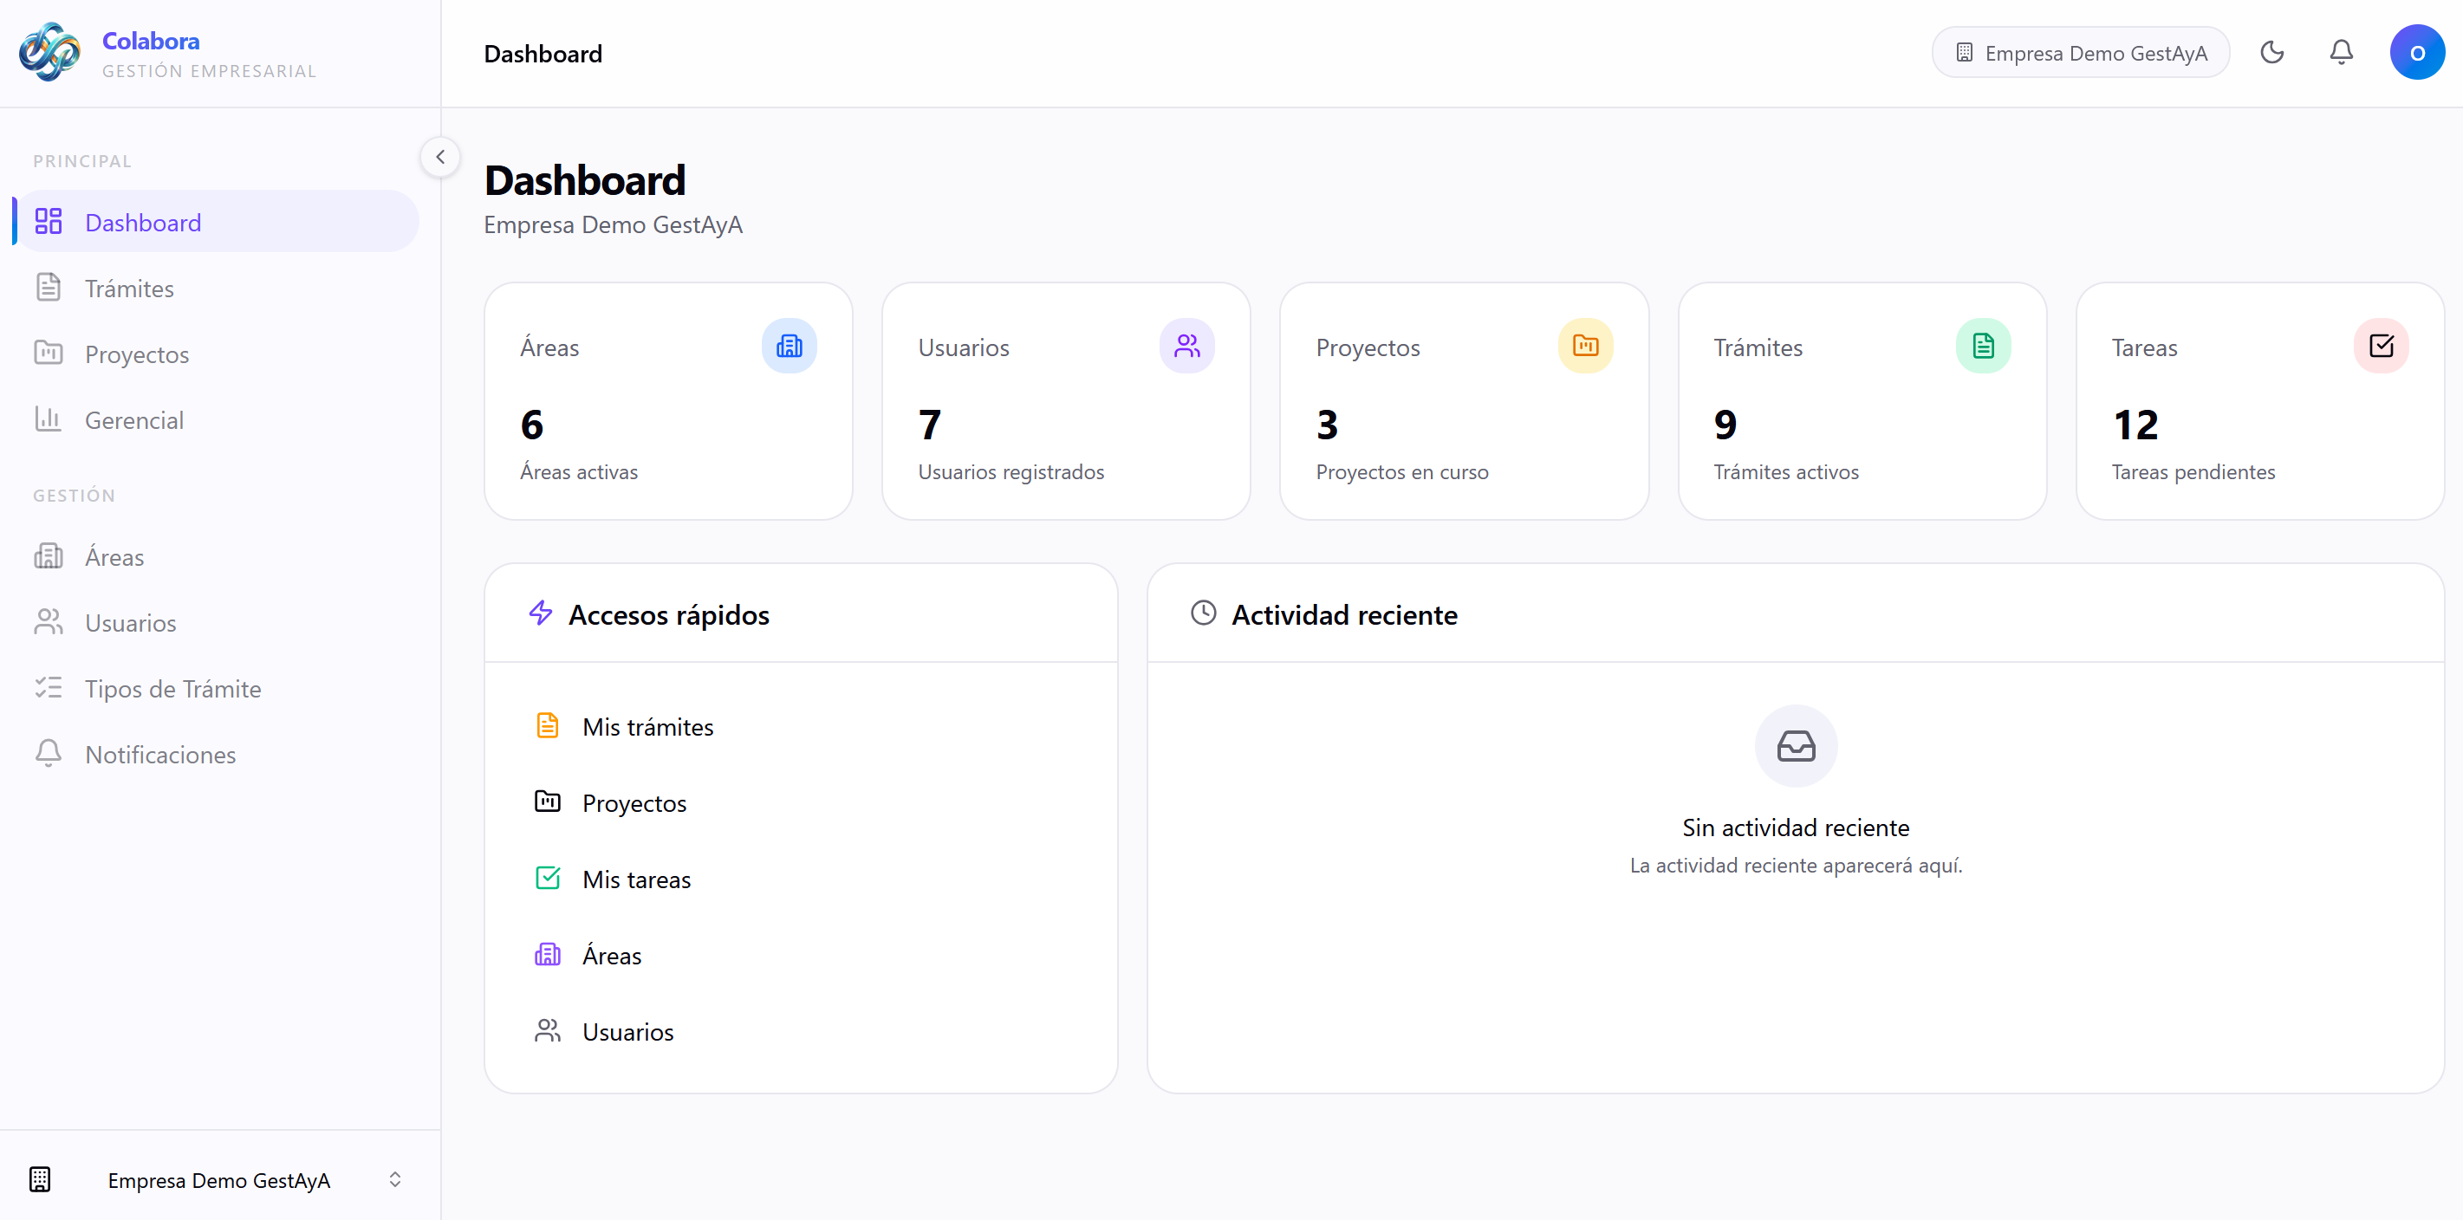Click the Áreas building icon on stats card
Screen dimensions: 2463x1220
click(789, 345)
